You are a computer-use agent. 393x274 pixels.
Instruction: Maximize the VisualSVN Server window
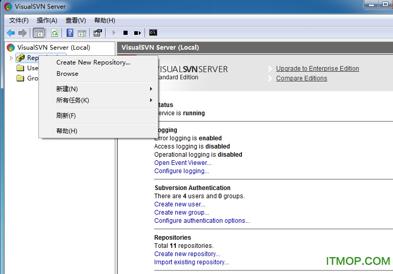click(x=385, y=5)
